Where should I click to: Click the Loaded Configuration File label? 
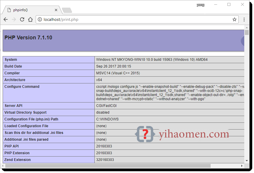click(27, 126)
